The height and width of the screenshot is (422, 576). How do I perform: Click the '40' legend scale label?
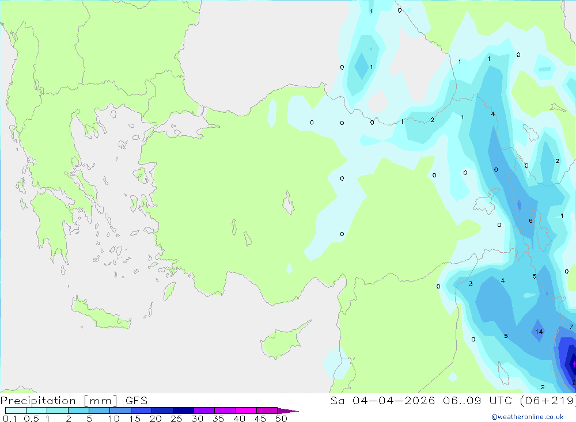click(240, 419)
